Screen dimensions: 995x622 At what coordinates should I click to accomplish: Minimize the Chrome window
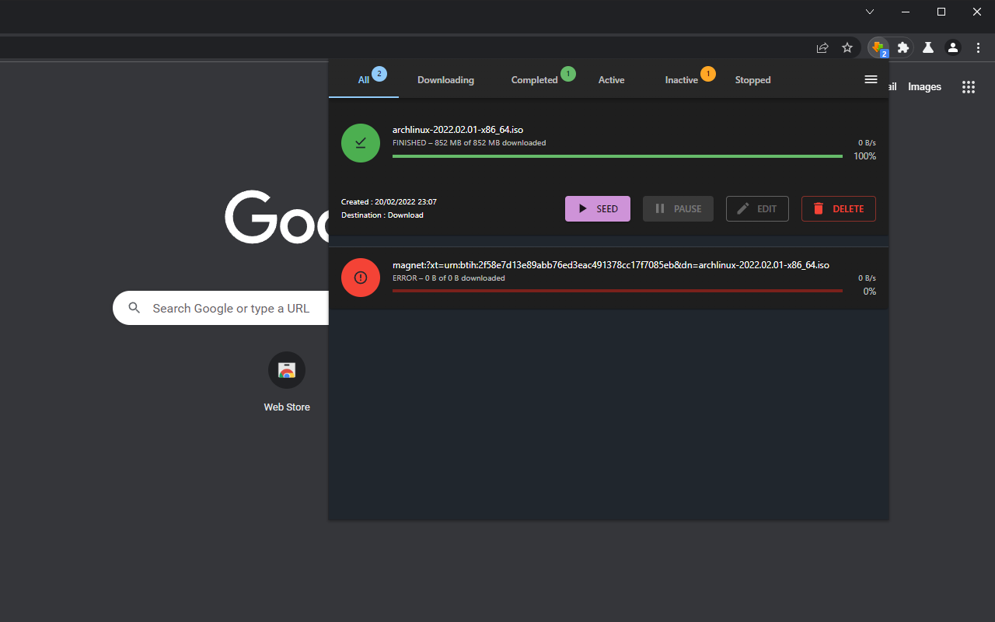click(x=906, y=12)
